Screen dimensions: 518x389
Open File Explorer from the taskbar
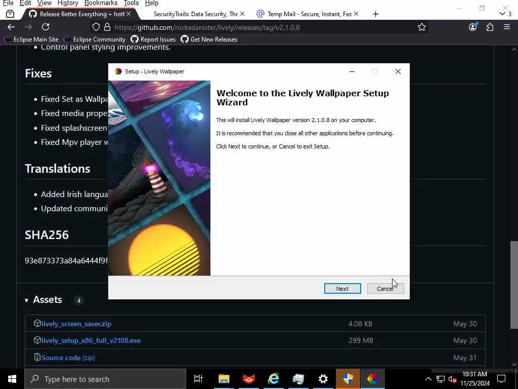(x=224, y=379)
